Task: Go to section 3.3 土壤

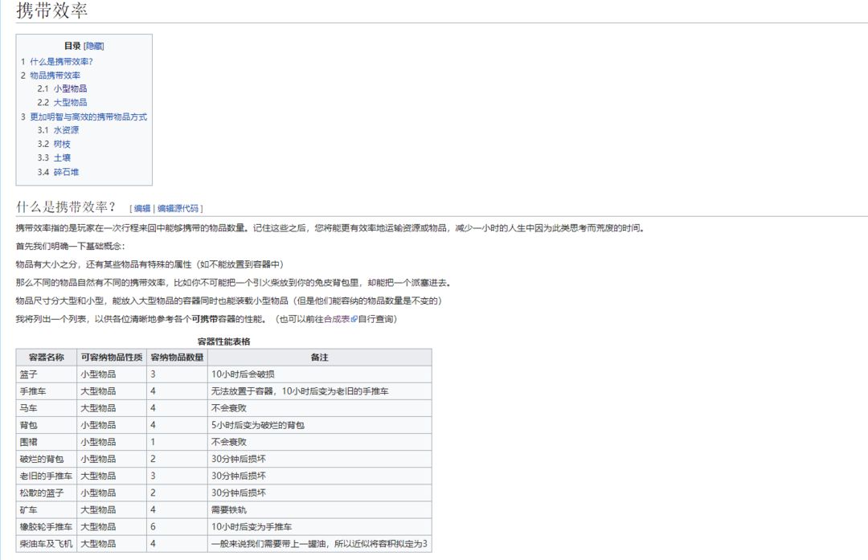Action: [62, 157]
